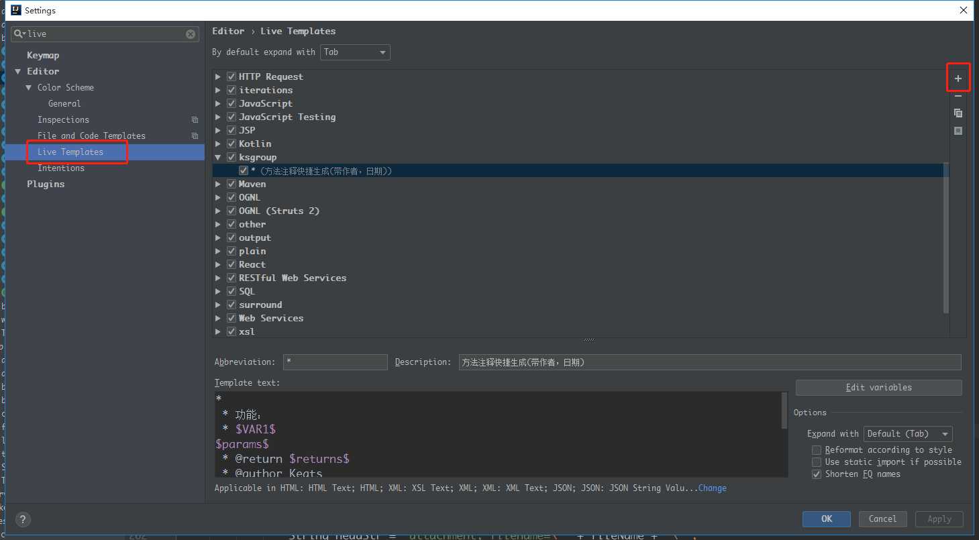Expand the xsl template group

tap(218, 332)
